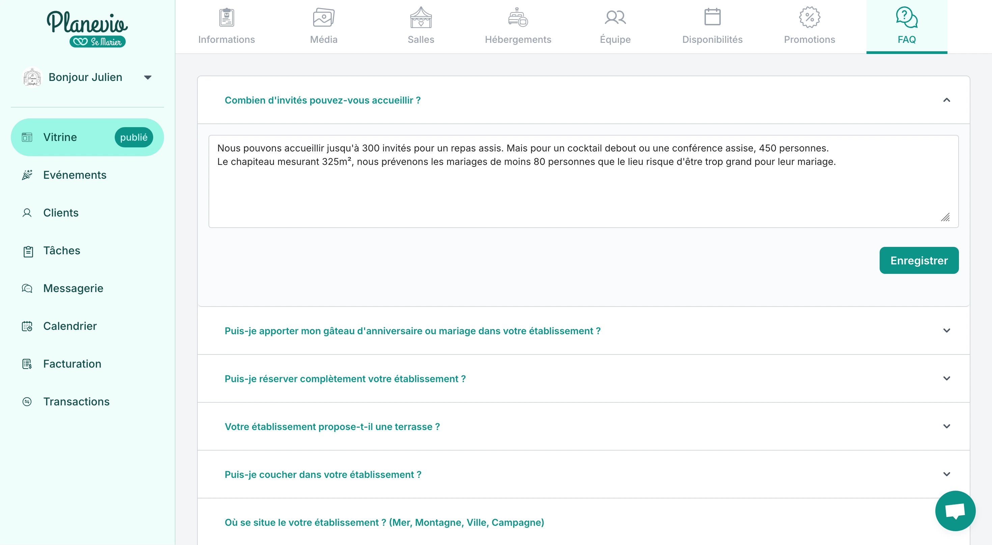This screenshot has height=545, width=992.
Task: Open Disponibilités calendar icon
Action: [712, 17]
